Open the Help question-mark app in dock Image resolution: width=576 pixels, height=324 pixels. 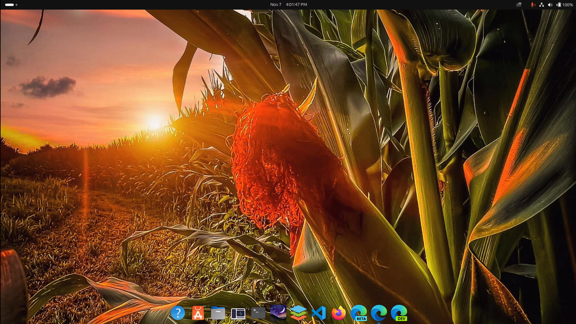point(178,313)
